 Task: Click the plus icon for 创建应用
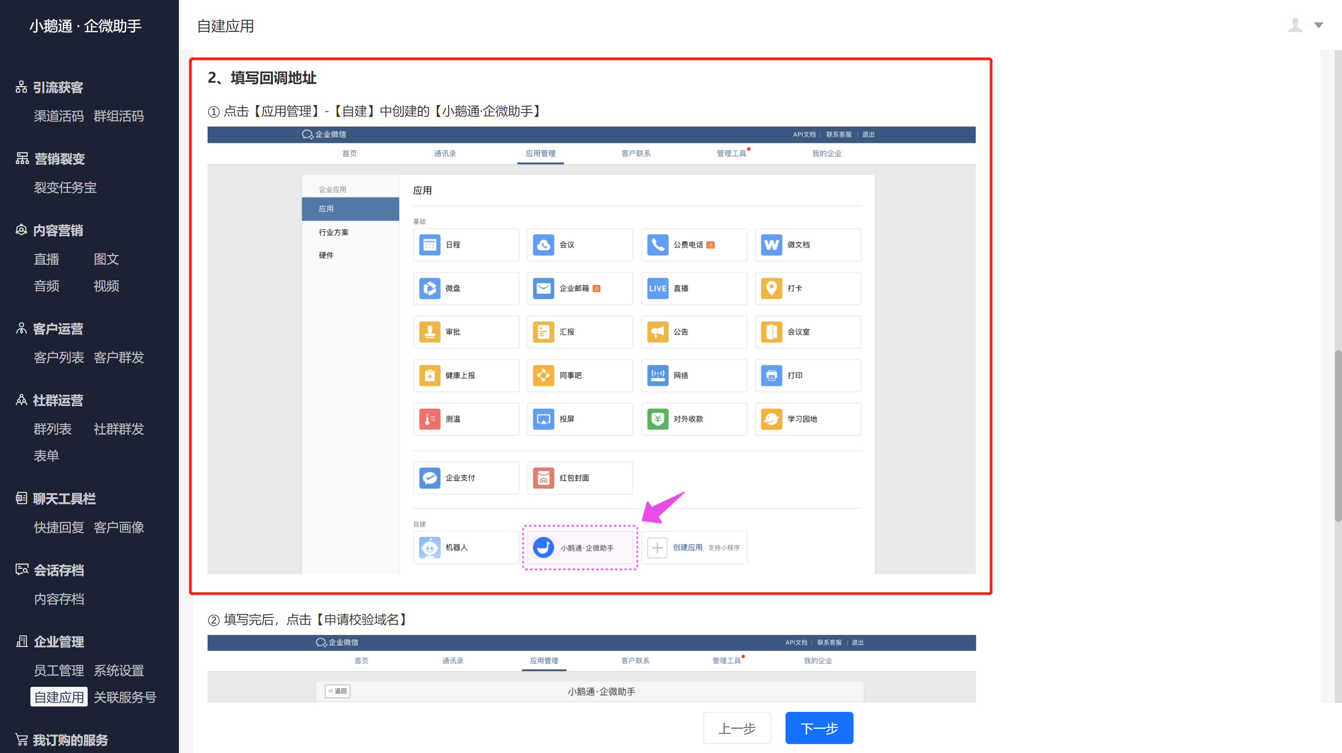click(x=658, y=547)
